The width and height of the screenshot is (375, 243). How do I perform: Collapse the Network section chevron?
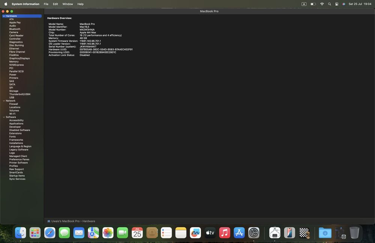coord(4,101)
